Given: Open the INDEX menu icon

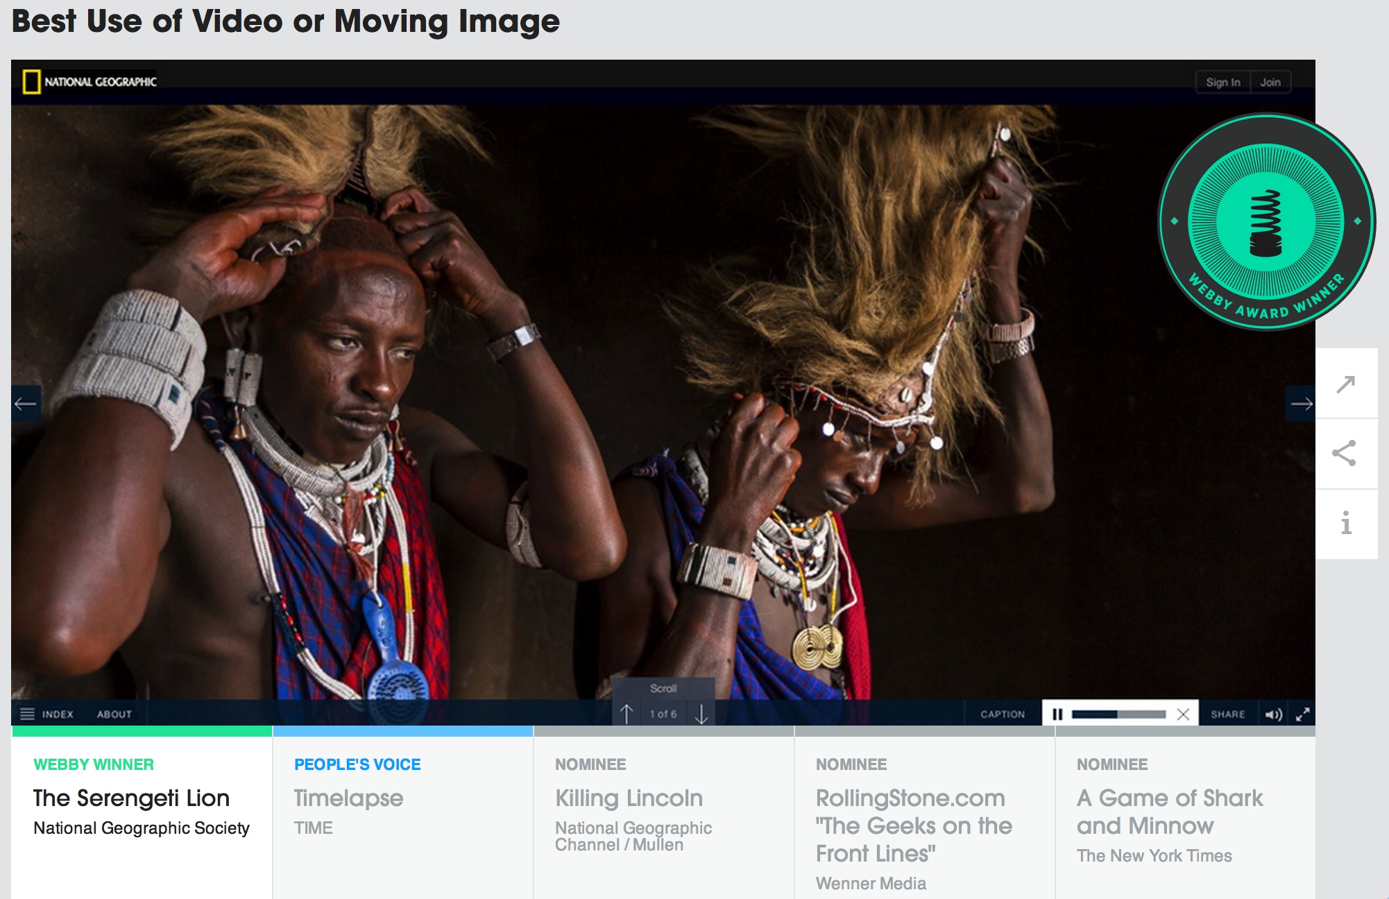Looking at the screenshot, I should coord(27,714).
